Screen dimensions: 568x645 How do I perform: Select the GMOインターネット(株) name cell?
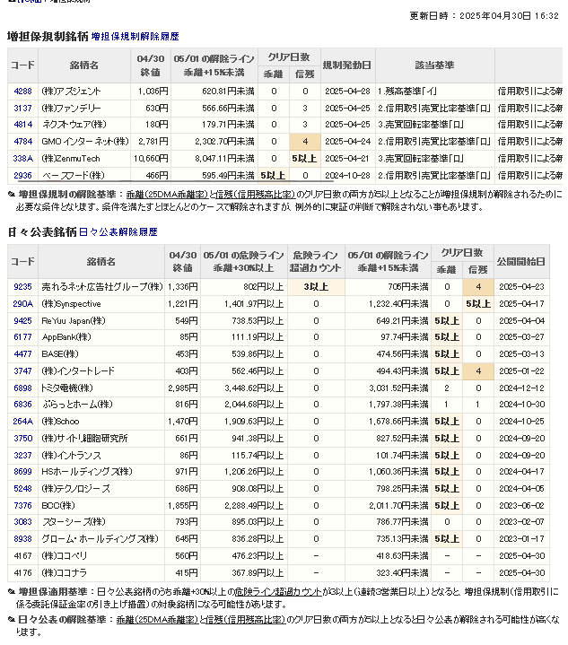tap(84, 142)
